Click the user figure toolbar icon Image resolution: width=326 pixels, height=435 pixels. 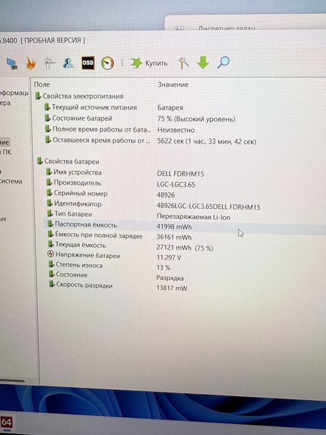(68, 63)
